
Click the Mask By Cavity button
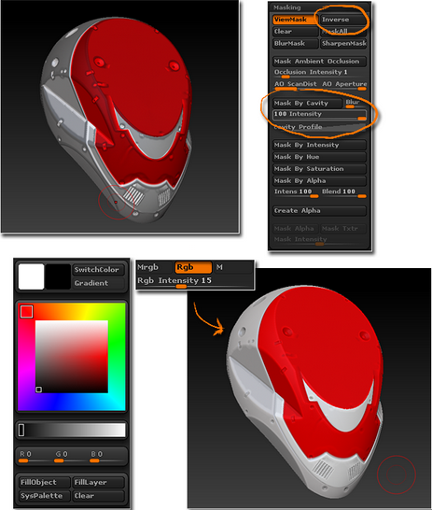307,104
